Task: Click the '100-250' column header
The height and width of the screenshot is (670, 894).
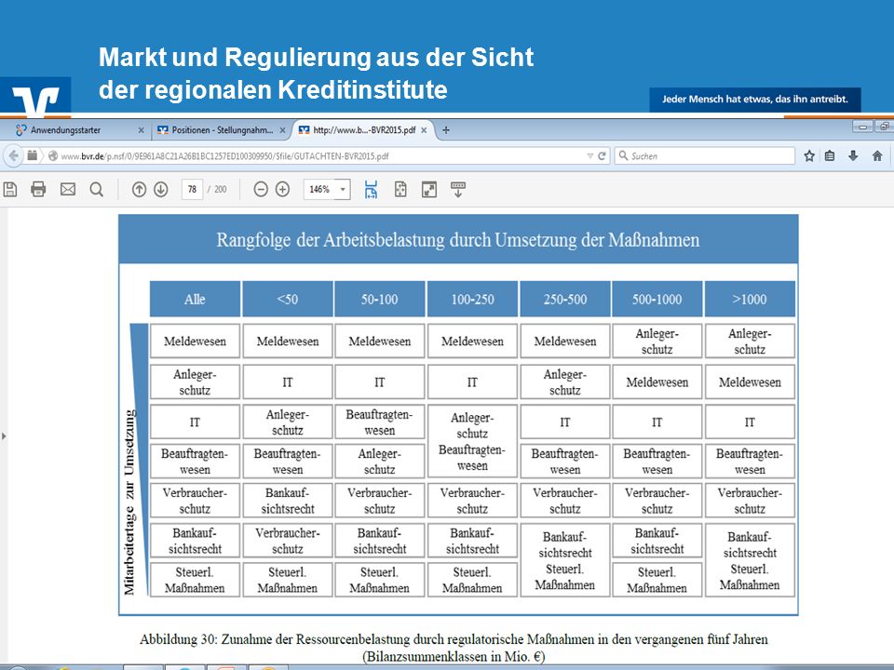Action: (x=472, y=299)
